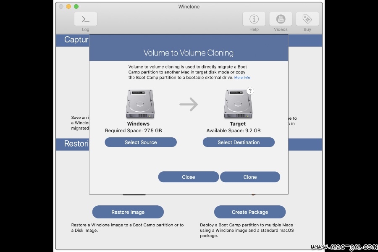The width and height of the screenshot is (378, 252).
Task: Click the Required Space: 27.5 GB text
Action: 133,131
